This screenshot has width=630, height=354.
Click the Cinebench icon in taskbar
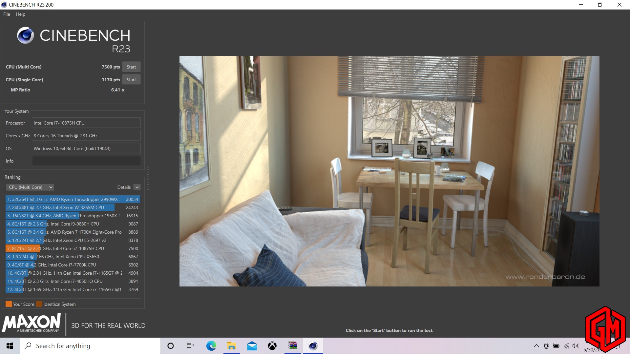(313, 346)
